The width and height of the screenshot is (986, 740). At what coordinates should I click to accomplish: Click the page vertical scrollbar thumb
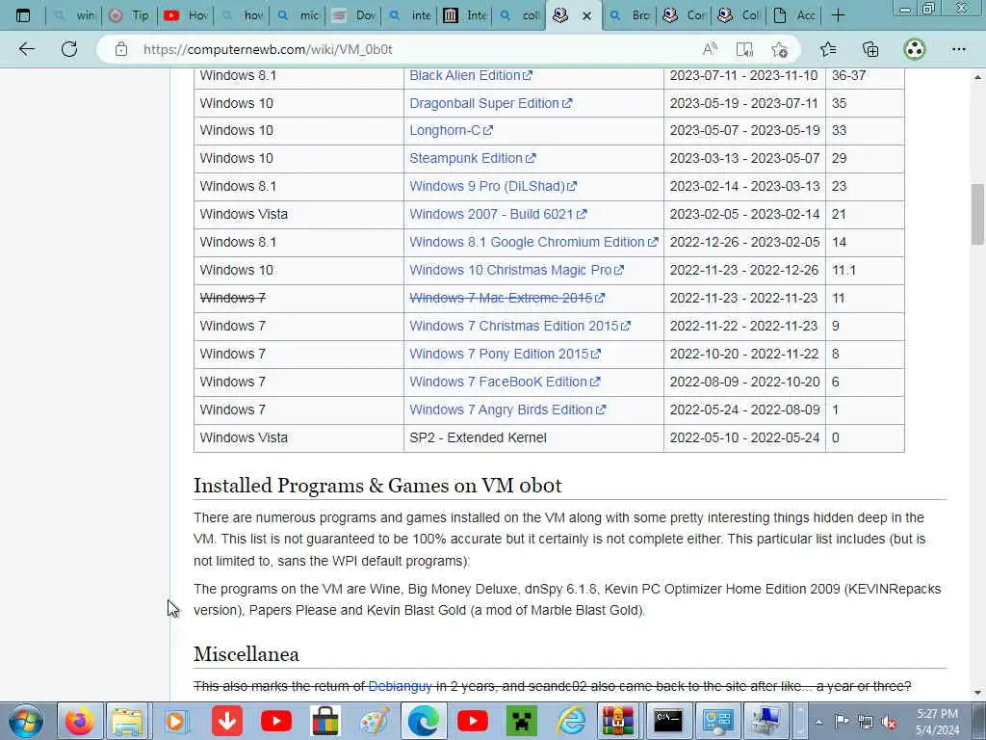point(977,214)
